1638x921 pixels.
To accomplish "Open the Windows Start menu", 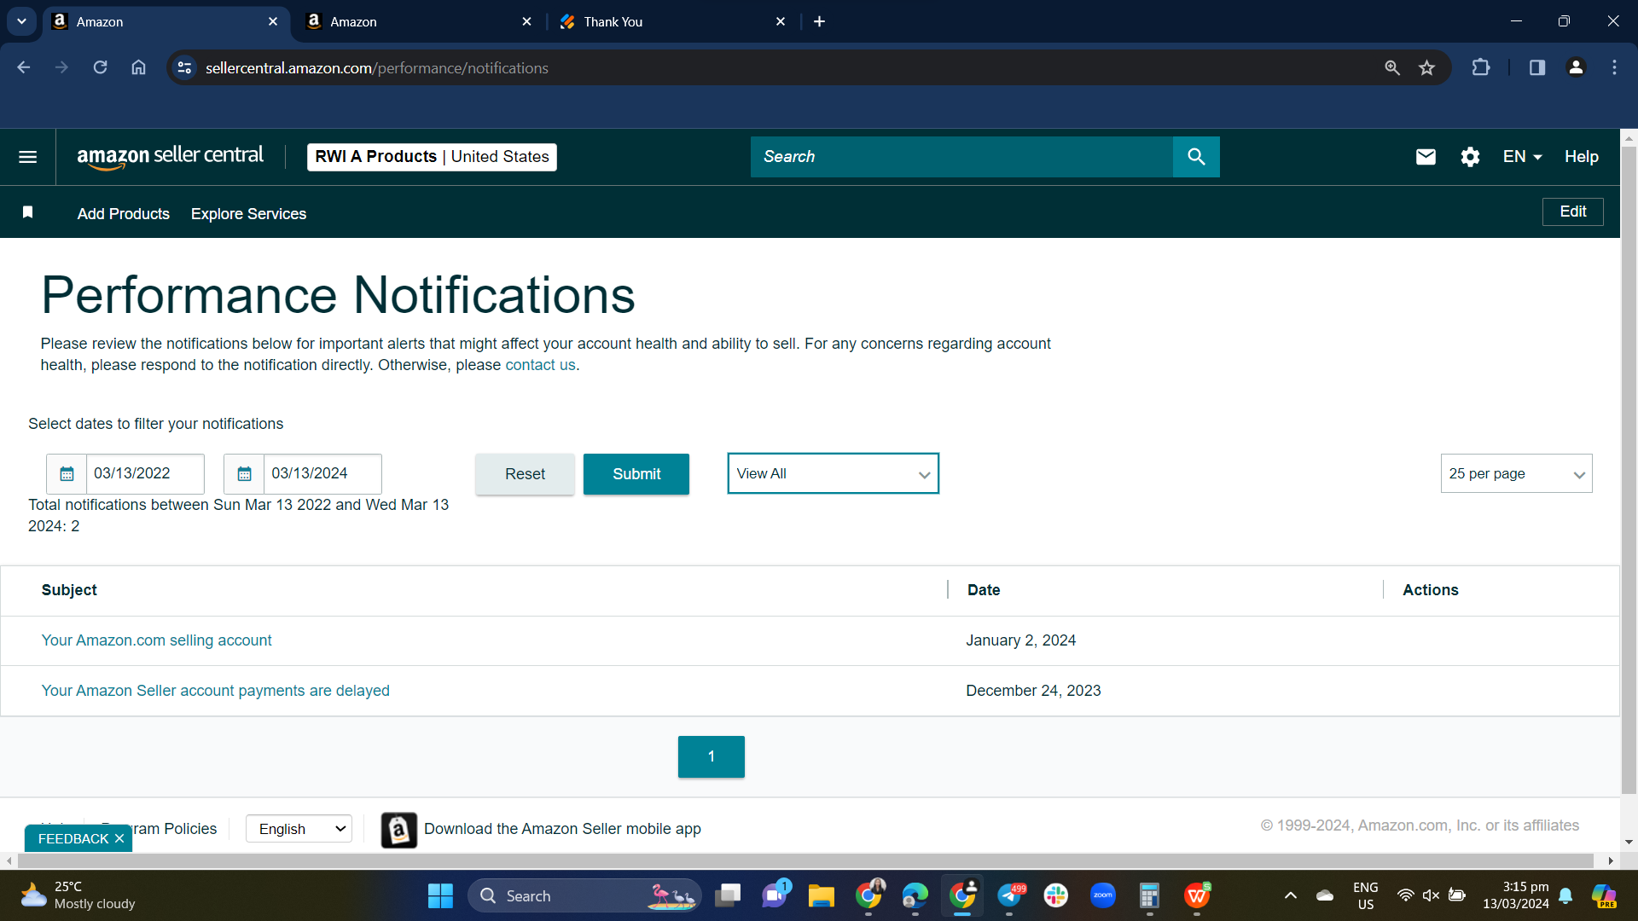I will [x=440, y=896].
